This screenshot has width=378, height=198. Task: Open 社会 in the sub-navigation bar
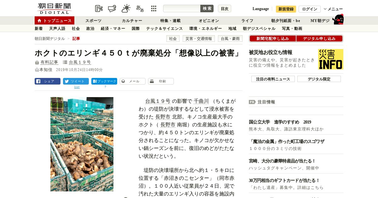click(76, 28)
